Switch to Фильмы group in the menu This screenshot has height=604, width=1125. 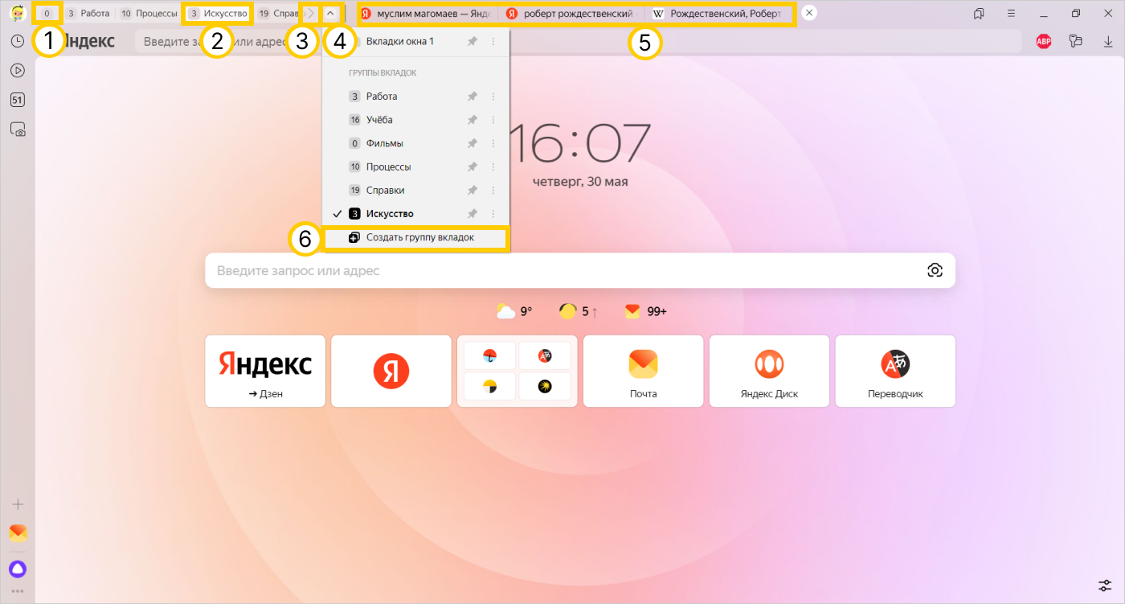415,143
